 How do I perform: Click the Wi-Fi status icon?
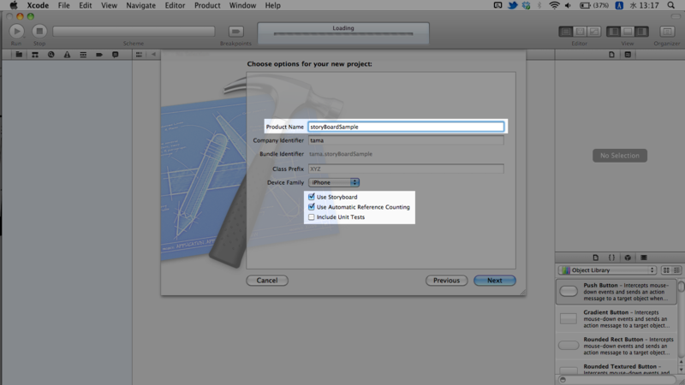pyautogui.click(x=554, y=5)
